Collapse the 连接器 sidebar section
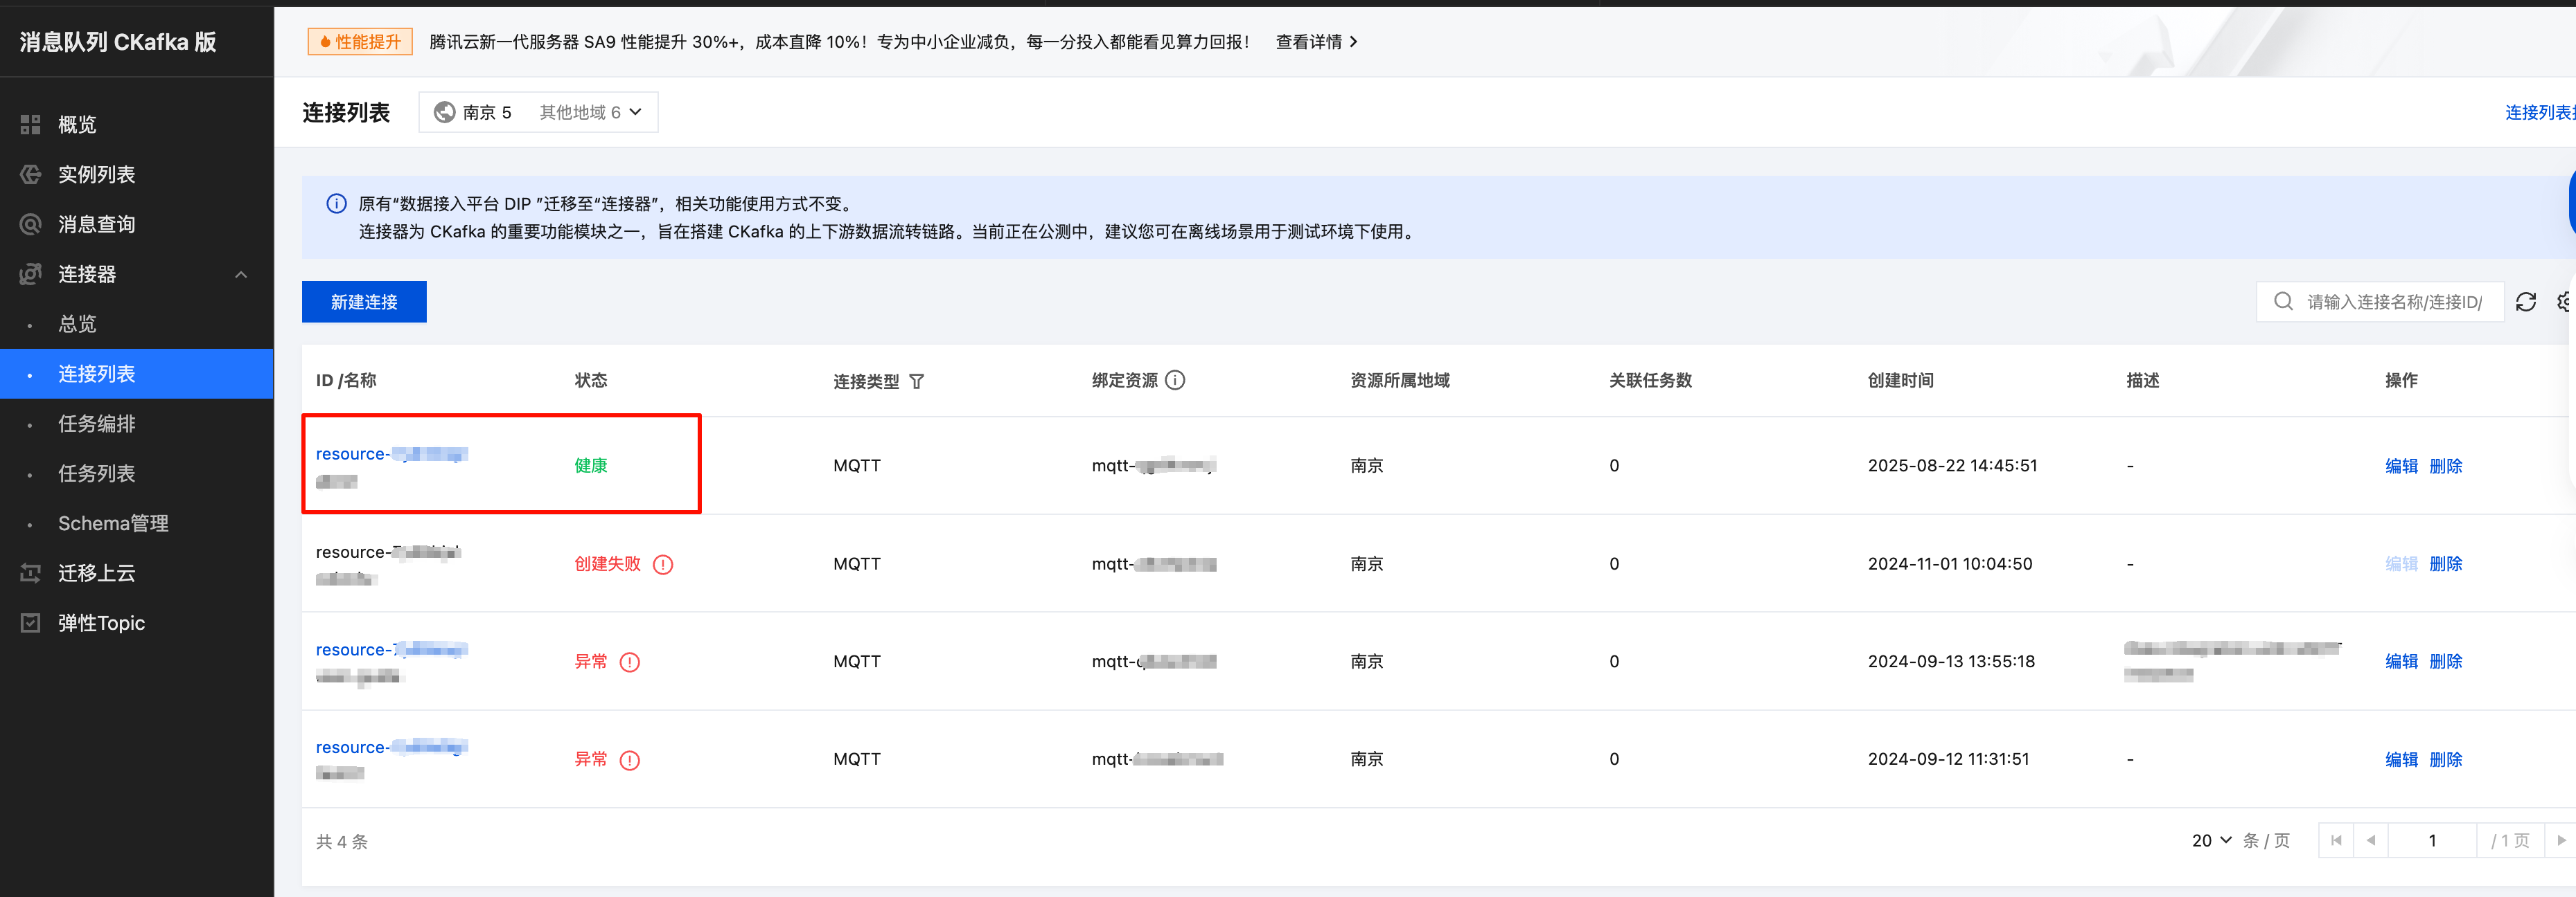2576x897 pixels. (240, 275)
